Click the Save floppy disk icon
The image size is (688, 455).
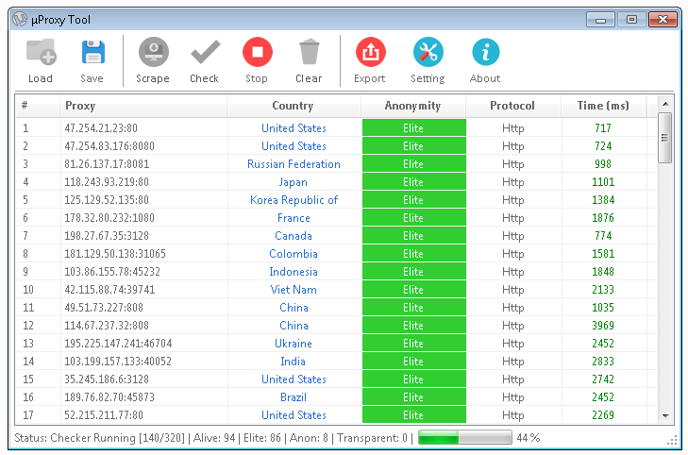coord(92,53)
